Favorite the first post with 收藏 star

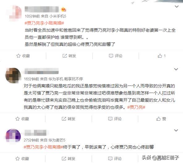(x=23, y=56)
